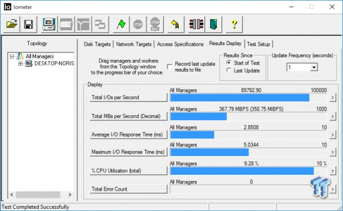Close the Iometer window
Viewport: 343px width, 211px height.
[x=332, y=7]
